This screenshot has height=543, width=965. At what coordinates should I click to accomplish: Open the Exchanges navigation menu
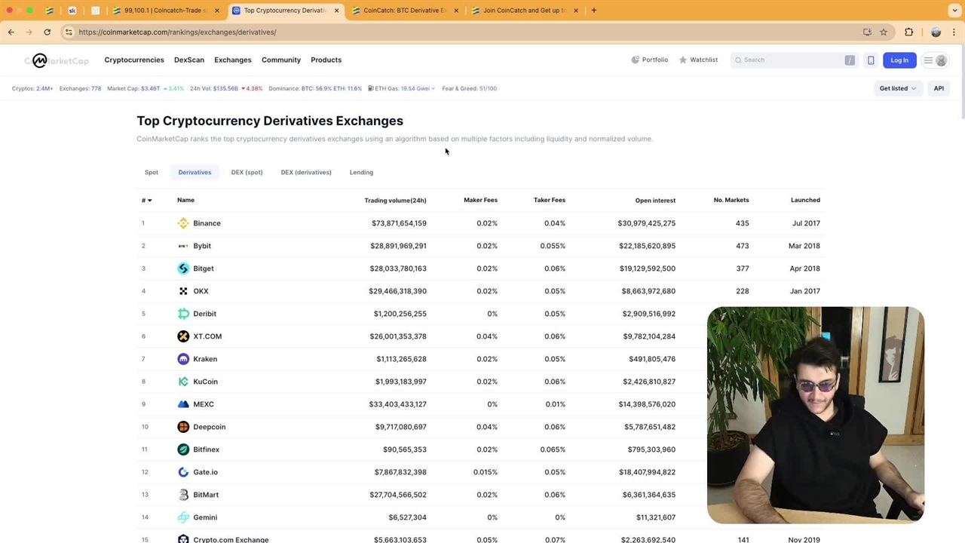[x=232, y=60]
